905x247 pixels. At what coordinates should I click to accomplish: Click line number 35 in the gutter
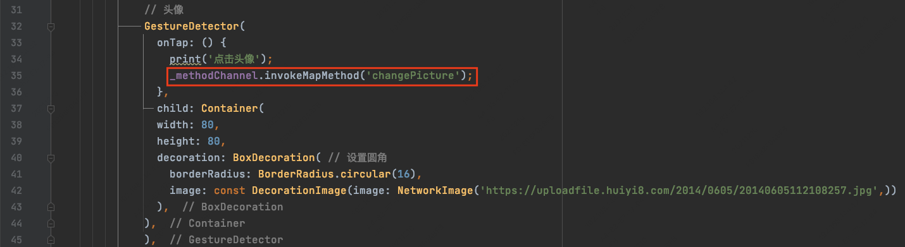click(16, 76)
